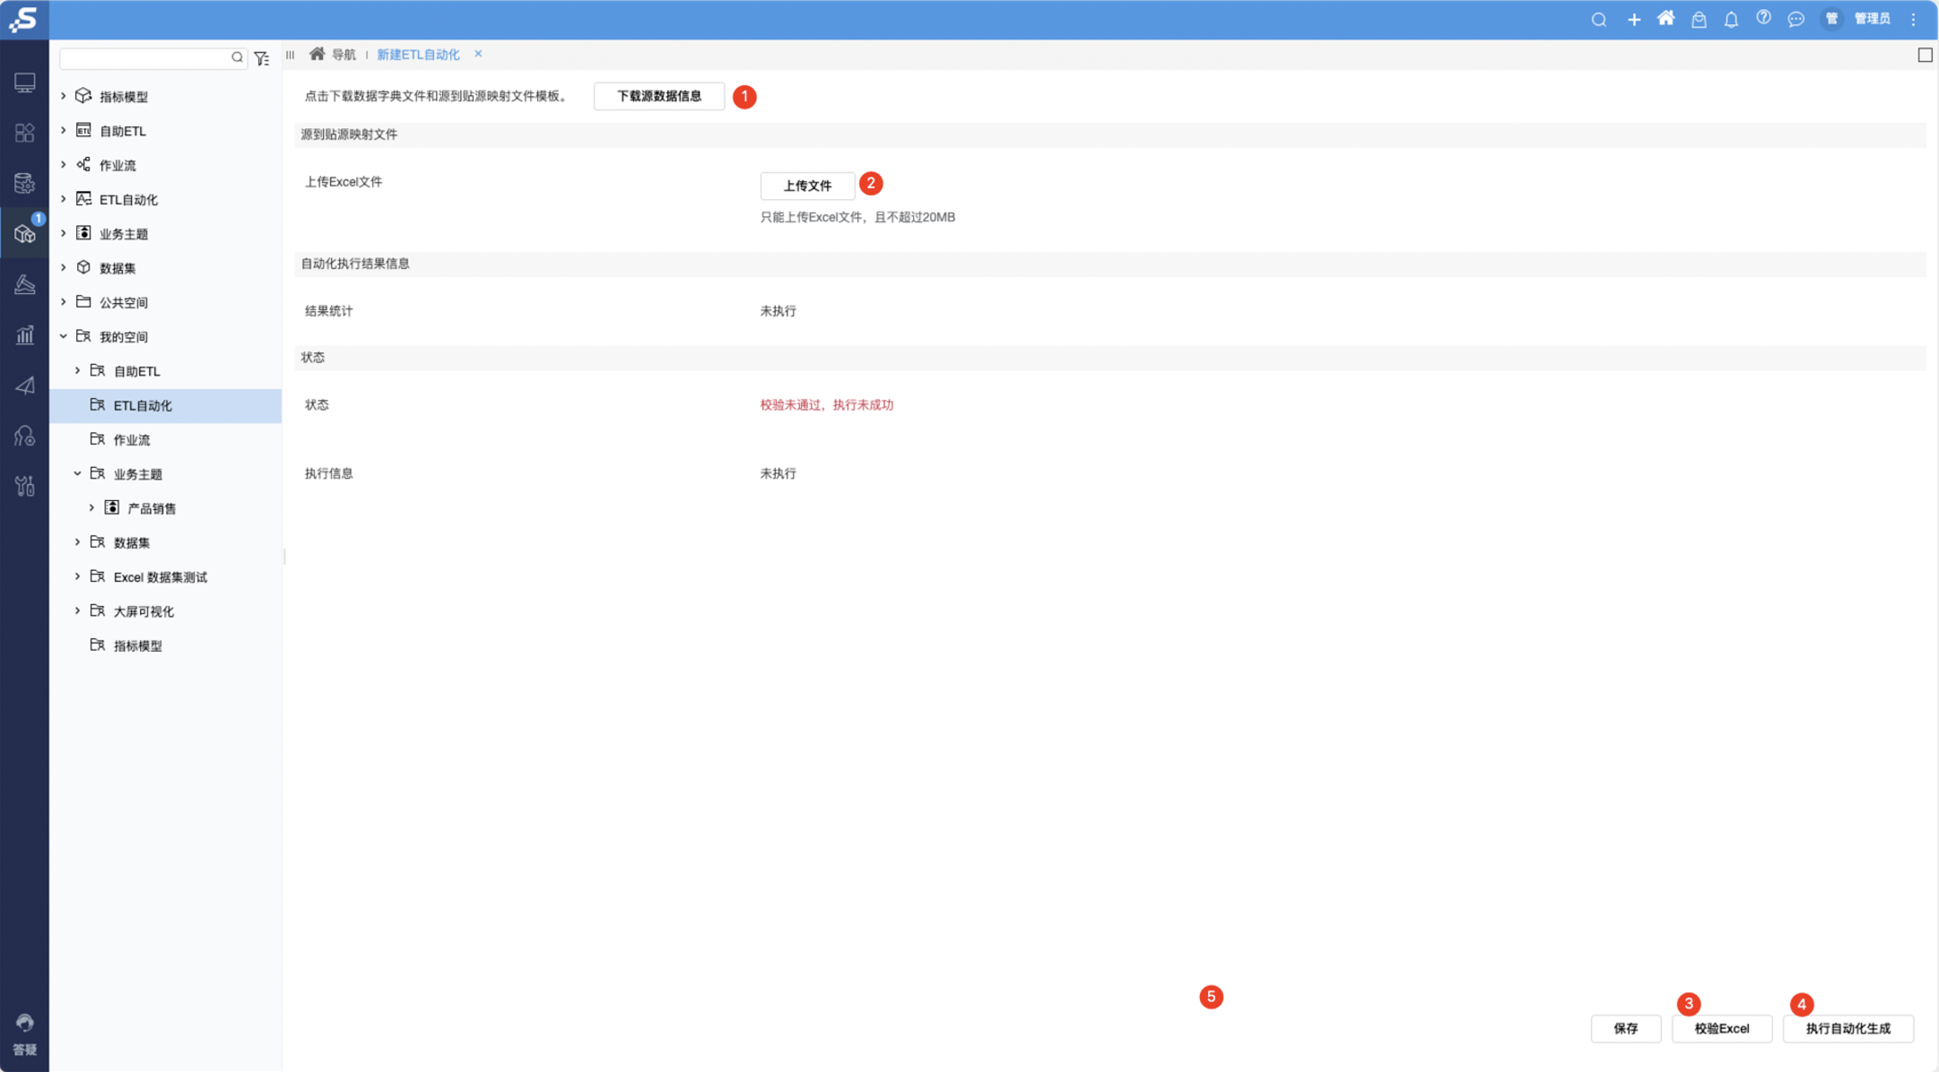Click into the resource tree search field

click(145, 58)
